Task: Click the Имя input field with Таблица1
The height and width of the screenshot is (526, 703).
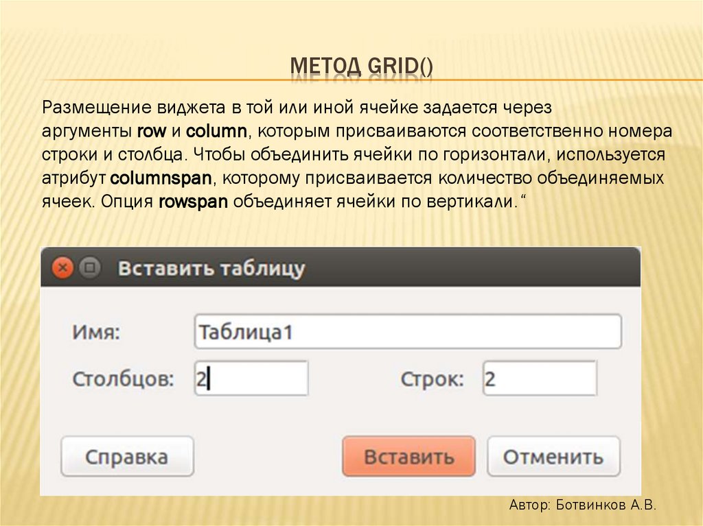Action: point(408,332)
